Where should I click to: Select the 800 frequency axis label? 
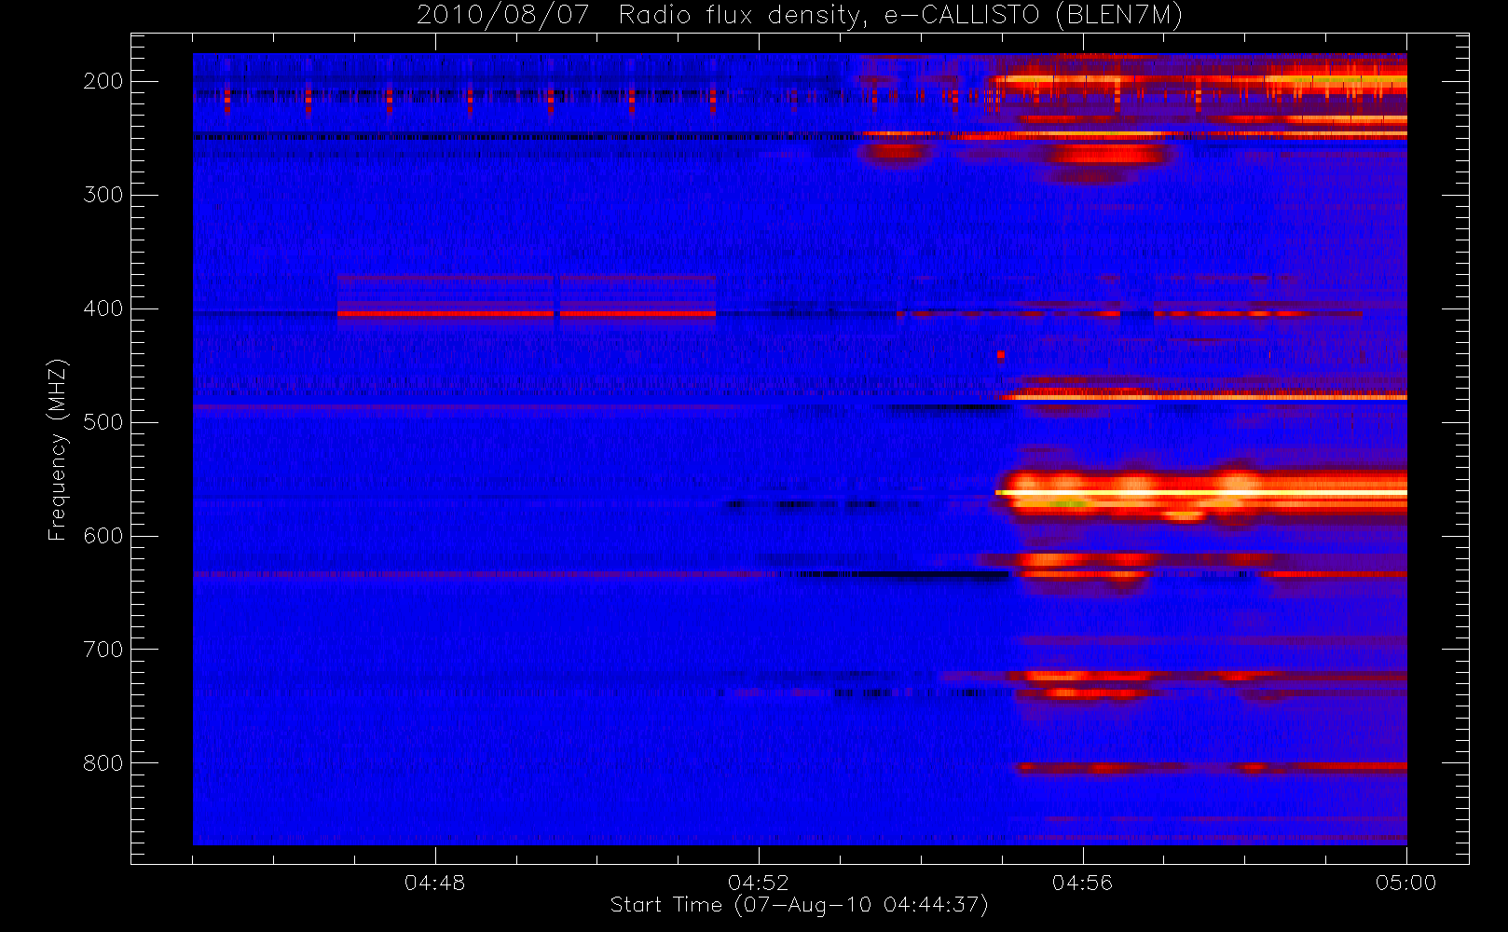click(103, 763)
